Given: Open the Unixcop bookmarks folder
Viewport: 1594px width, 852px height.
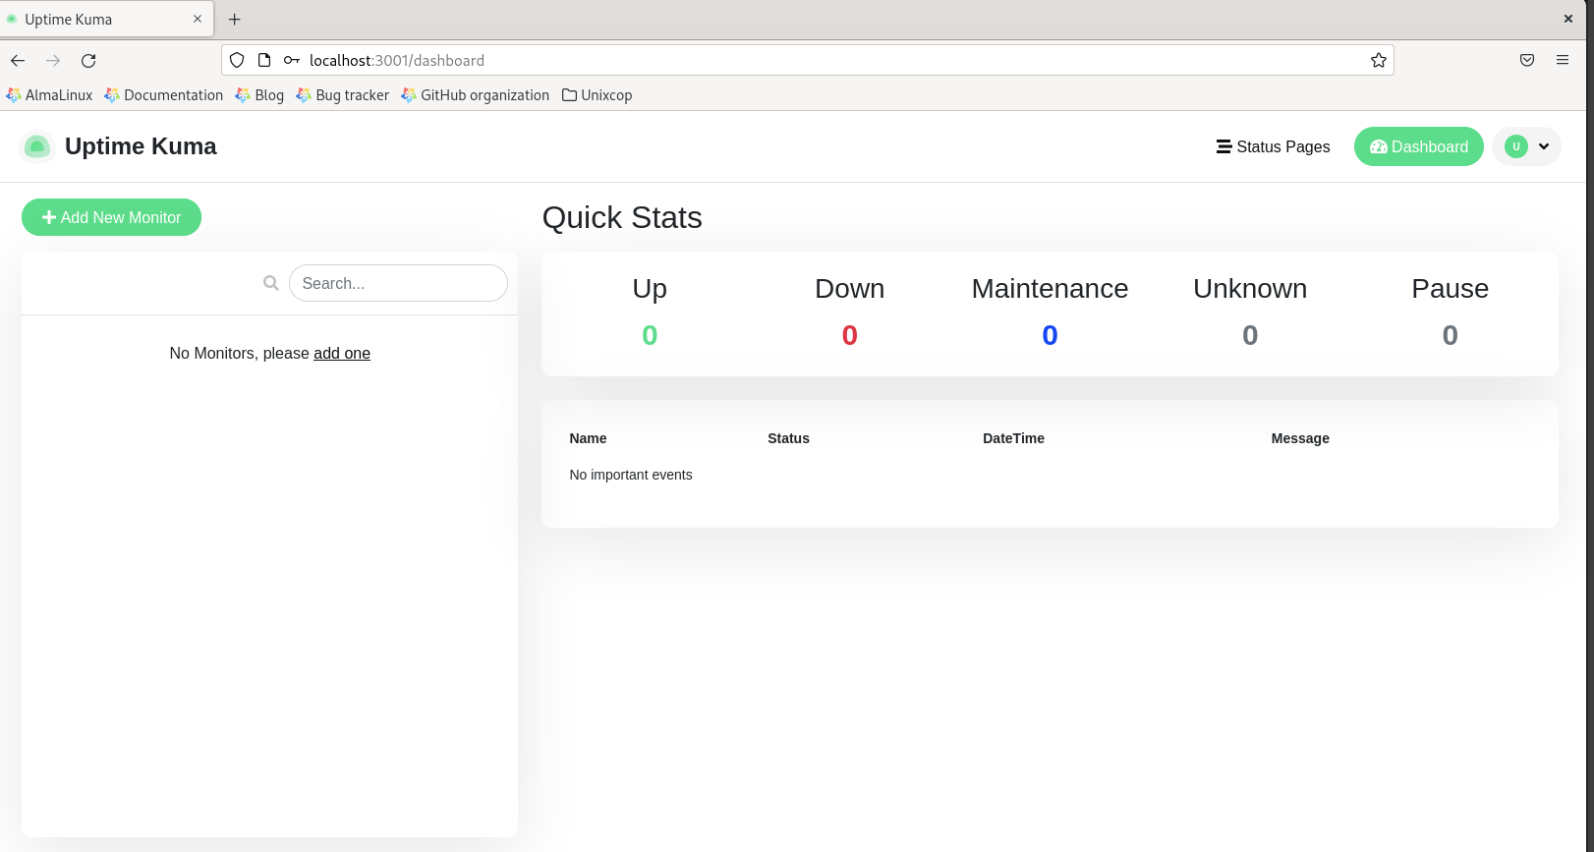Looking at the screenshot, I should coord(597,95).
